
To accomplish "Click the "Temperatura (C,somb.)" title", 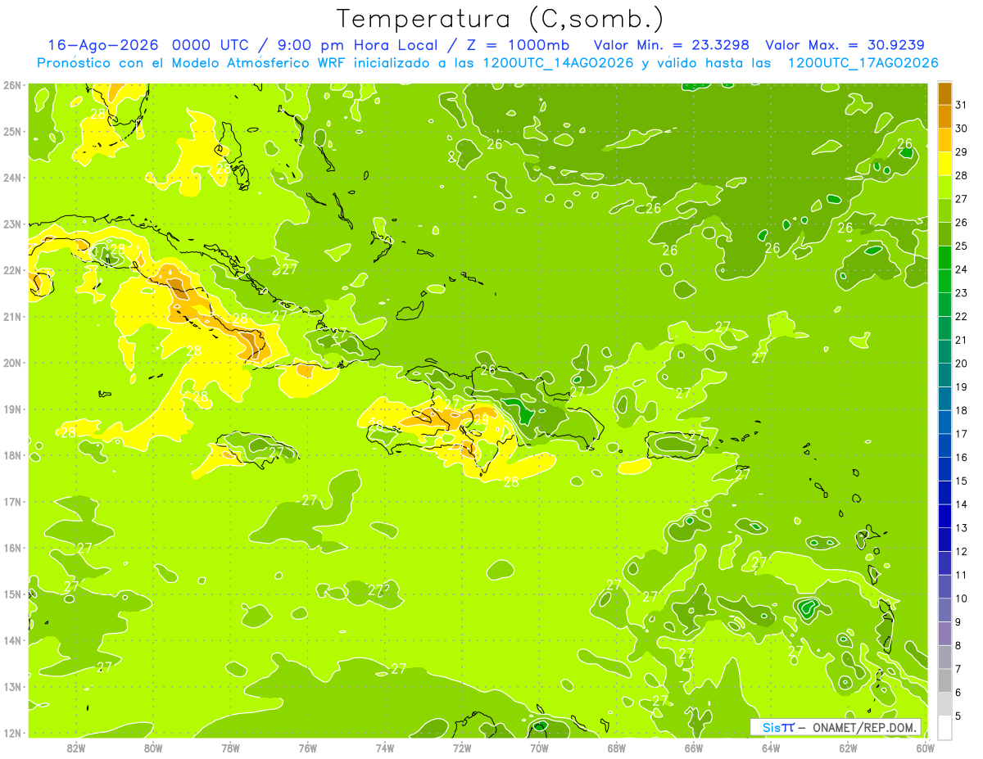I will (x=501, y=19).
